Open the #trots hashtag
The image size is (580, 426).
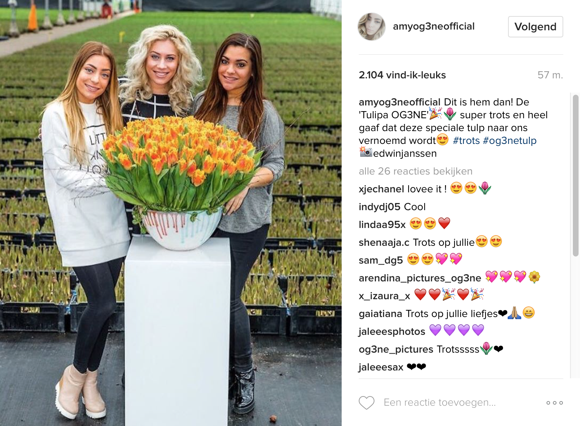tap(466, 141)
